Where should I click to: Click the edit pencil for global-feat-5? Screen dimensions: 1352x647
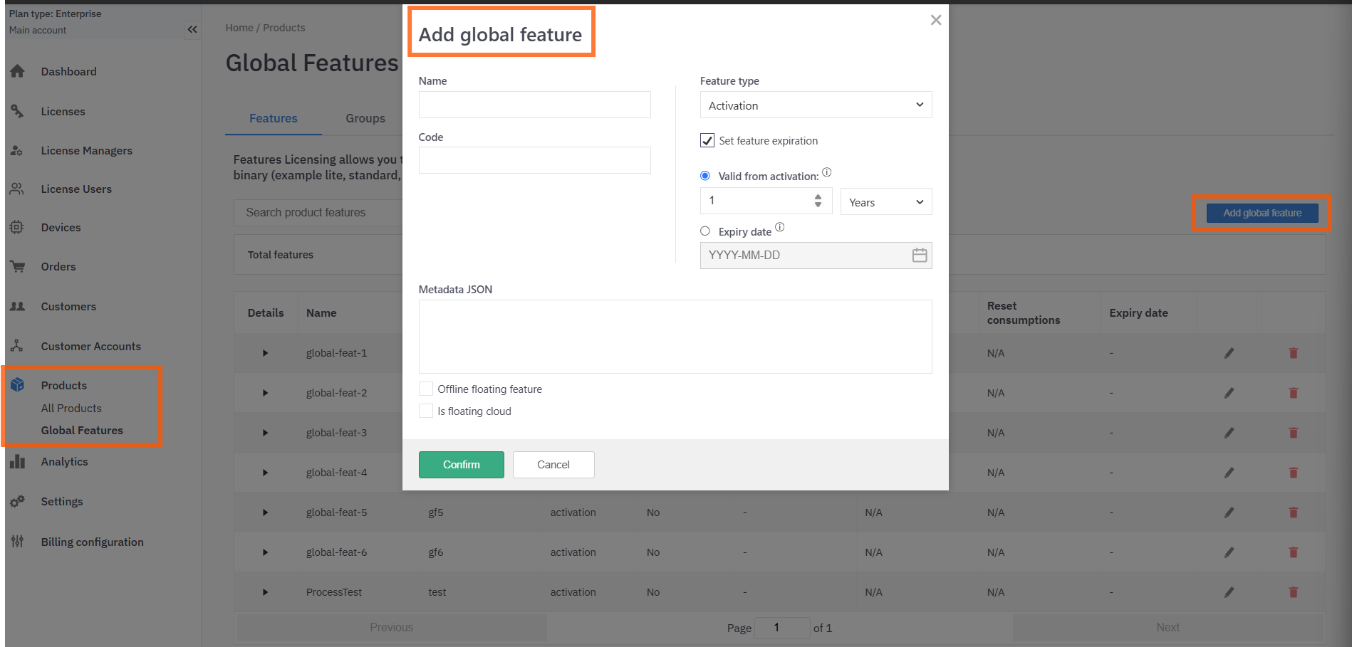[1229, 512]
